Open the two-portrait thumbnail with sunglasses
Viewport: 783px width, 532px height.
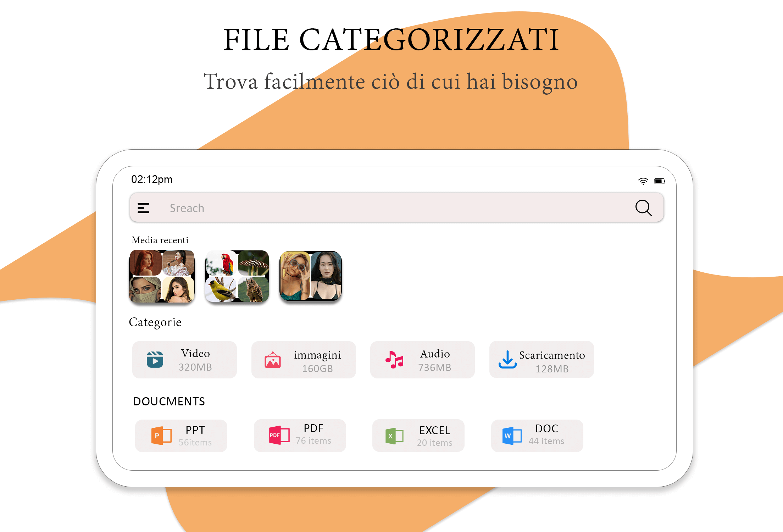[x=311, y=276]
